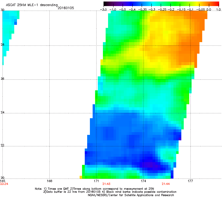This screenshot has height=197, width=224.
Task: Click the 'Times are GMT' note line
Action: pyautogui.click(x=94, y=189)
